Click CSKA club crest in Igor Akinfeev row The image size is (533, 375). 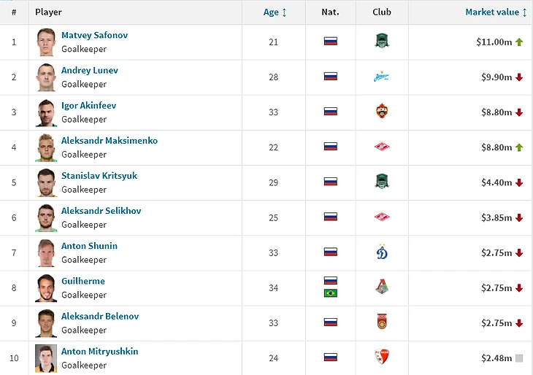pos(382,112)
